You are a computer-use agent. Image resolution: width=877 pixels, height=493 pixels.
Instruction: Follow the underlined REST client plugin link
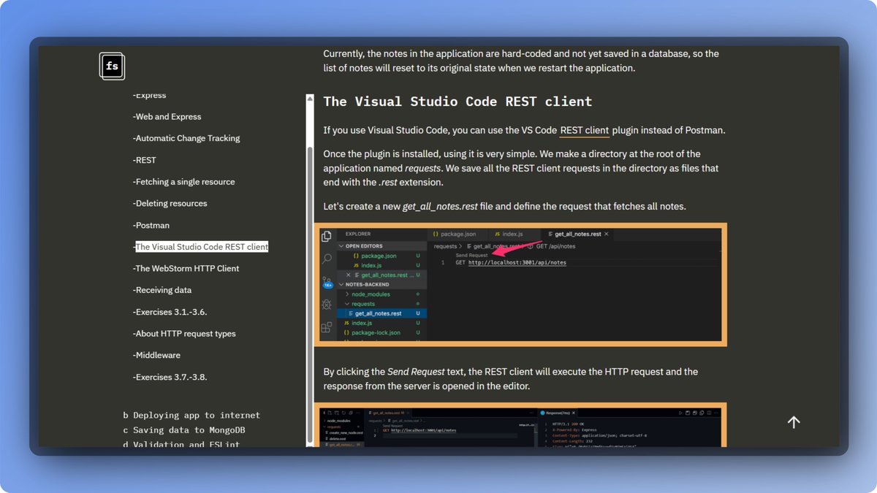[x=585, y=131]
